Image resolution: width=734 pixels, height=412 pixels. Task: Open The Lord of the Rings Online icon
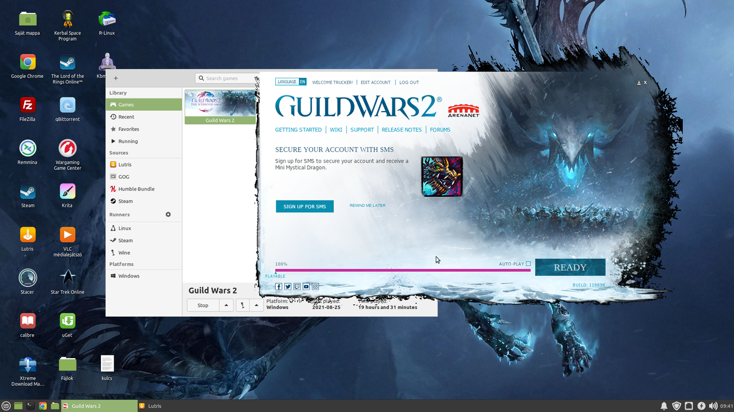coord(68,69)
